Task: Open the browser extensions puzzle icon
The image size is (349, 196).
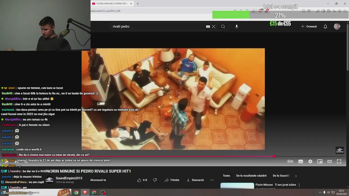Action: [x=303, y=11]
